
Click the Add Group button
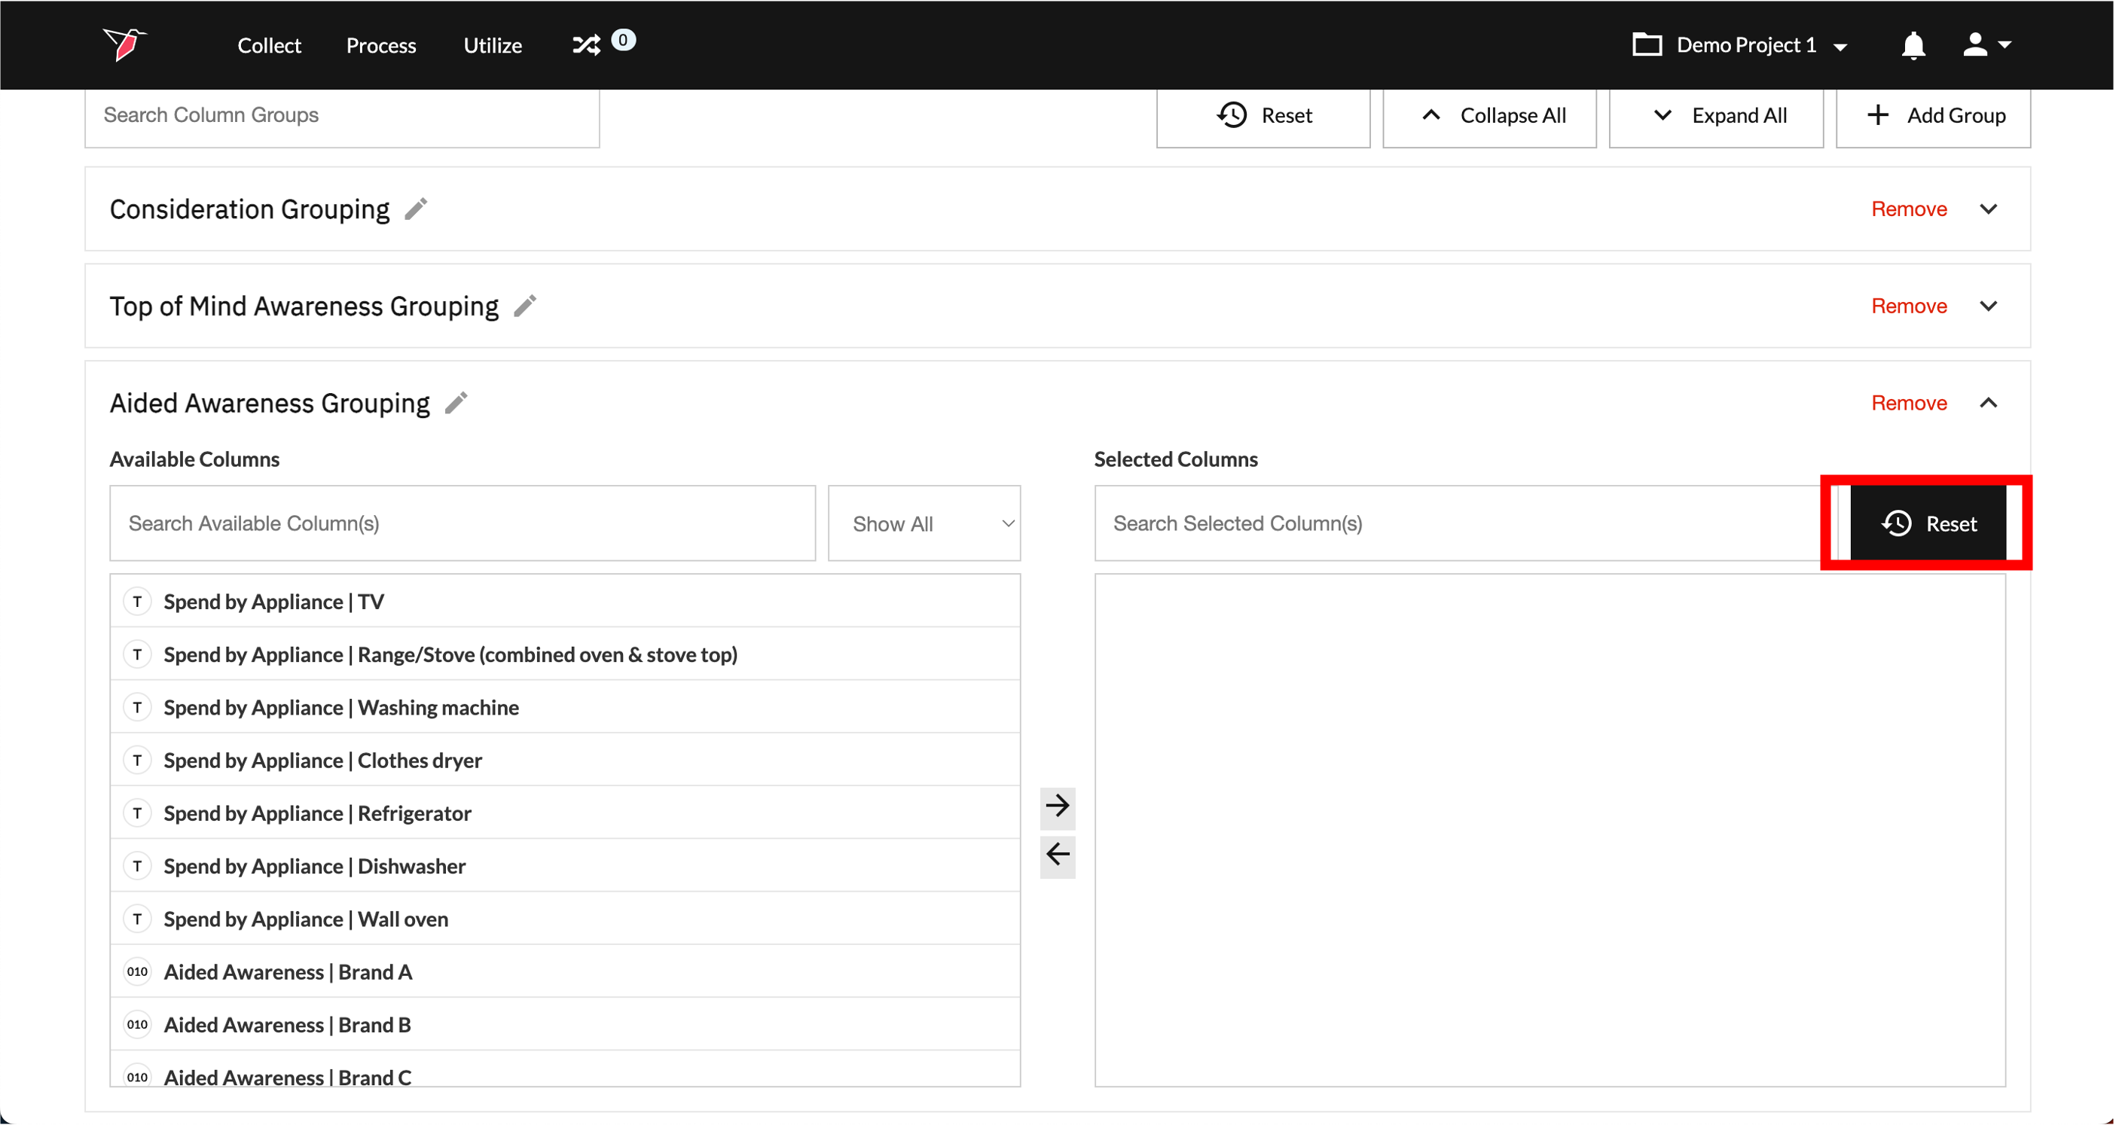tap(1934, 115)
